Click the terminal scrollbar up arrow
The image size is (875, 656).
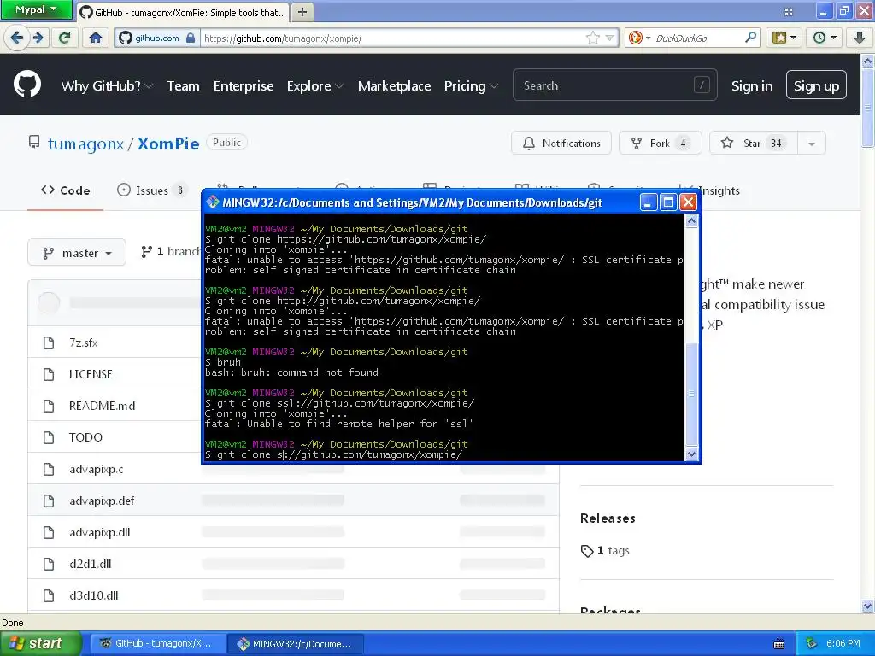tap(691, 221)
